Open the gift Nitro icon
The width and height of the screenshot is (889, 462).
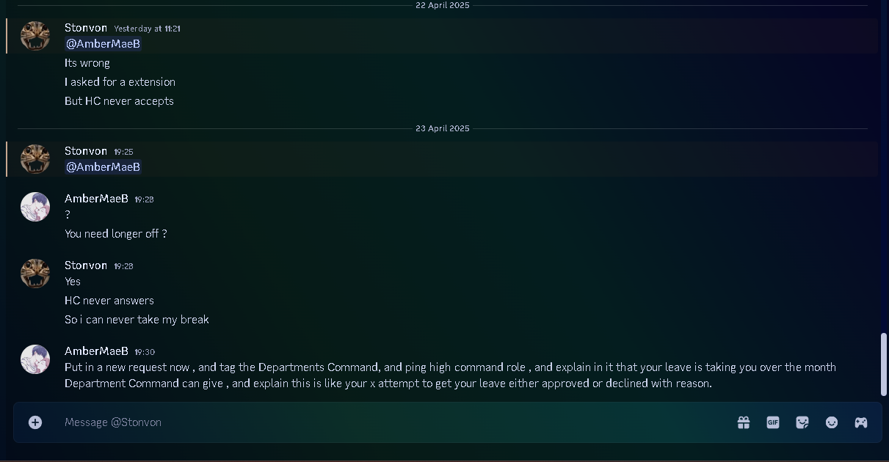744,422
